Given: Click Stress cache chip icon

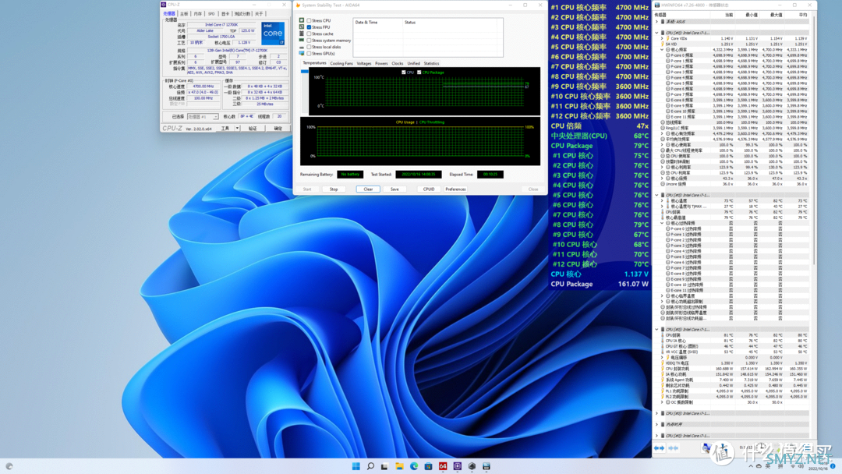Looking at the screenshot, I should 302,34.
